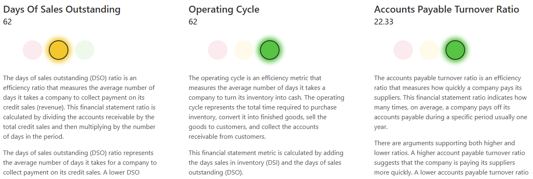
Task: Click the yellow light under Days Of Sales Outstanding
Action: click(x=59, y=50)
